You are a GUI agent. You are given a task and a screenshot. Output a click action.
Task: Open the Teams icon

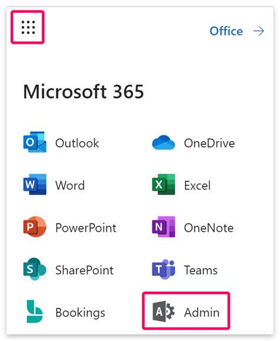coord(164,269)
